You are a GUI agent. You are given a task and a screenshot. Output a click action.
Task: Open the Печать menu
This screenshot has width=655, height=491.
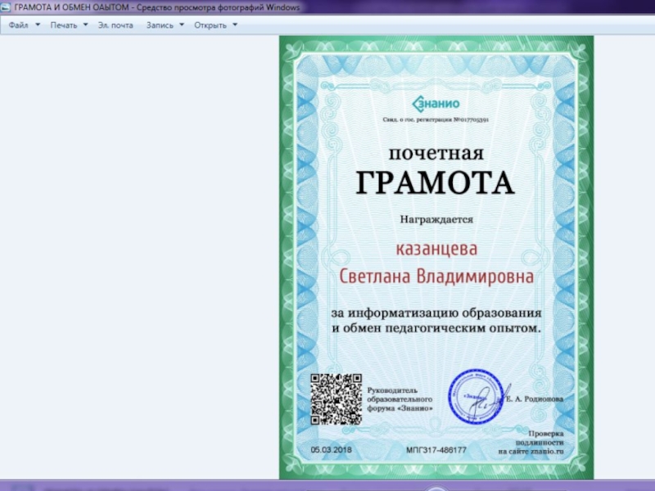[64, 25]
